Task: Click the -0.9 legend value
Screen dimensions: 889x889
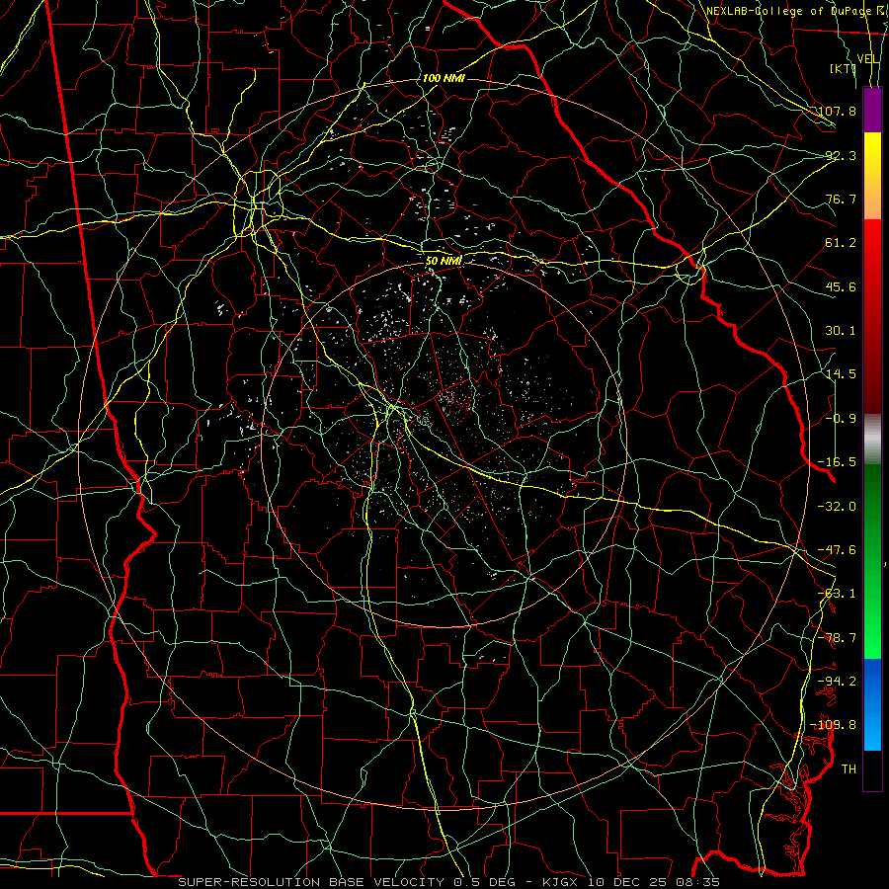Action: (841, 419)
